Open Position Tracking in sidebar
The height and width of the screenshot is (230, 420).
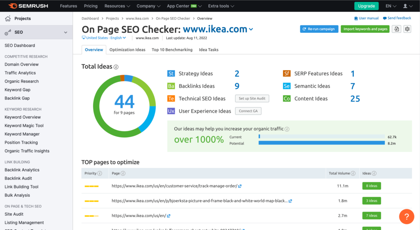click(21, 142)
